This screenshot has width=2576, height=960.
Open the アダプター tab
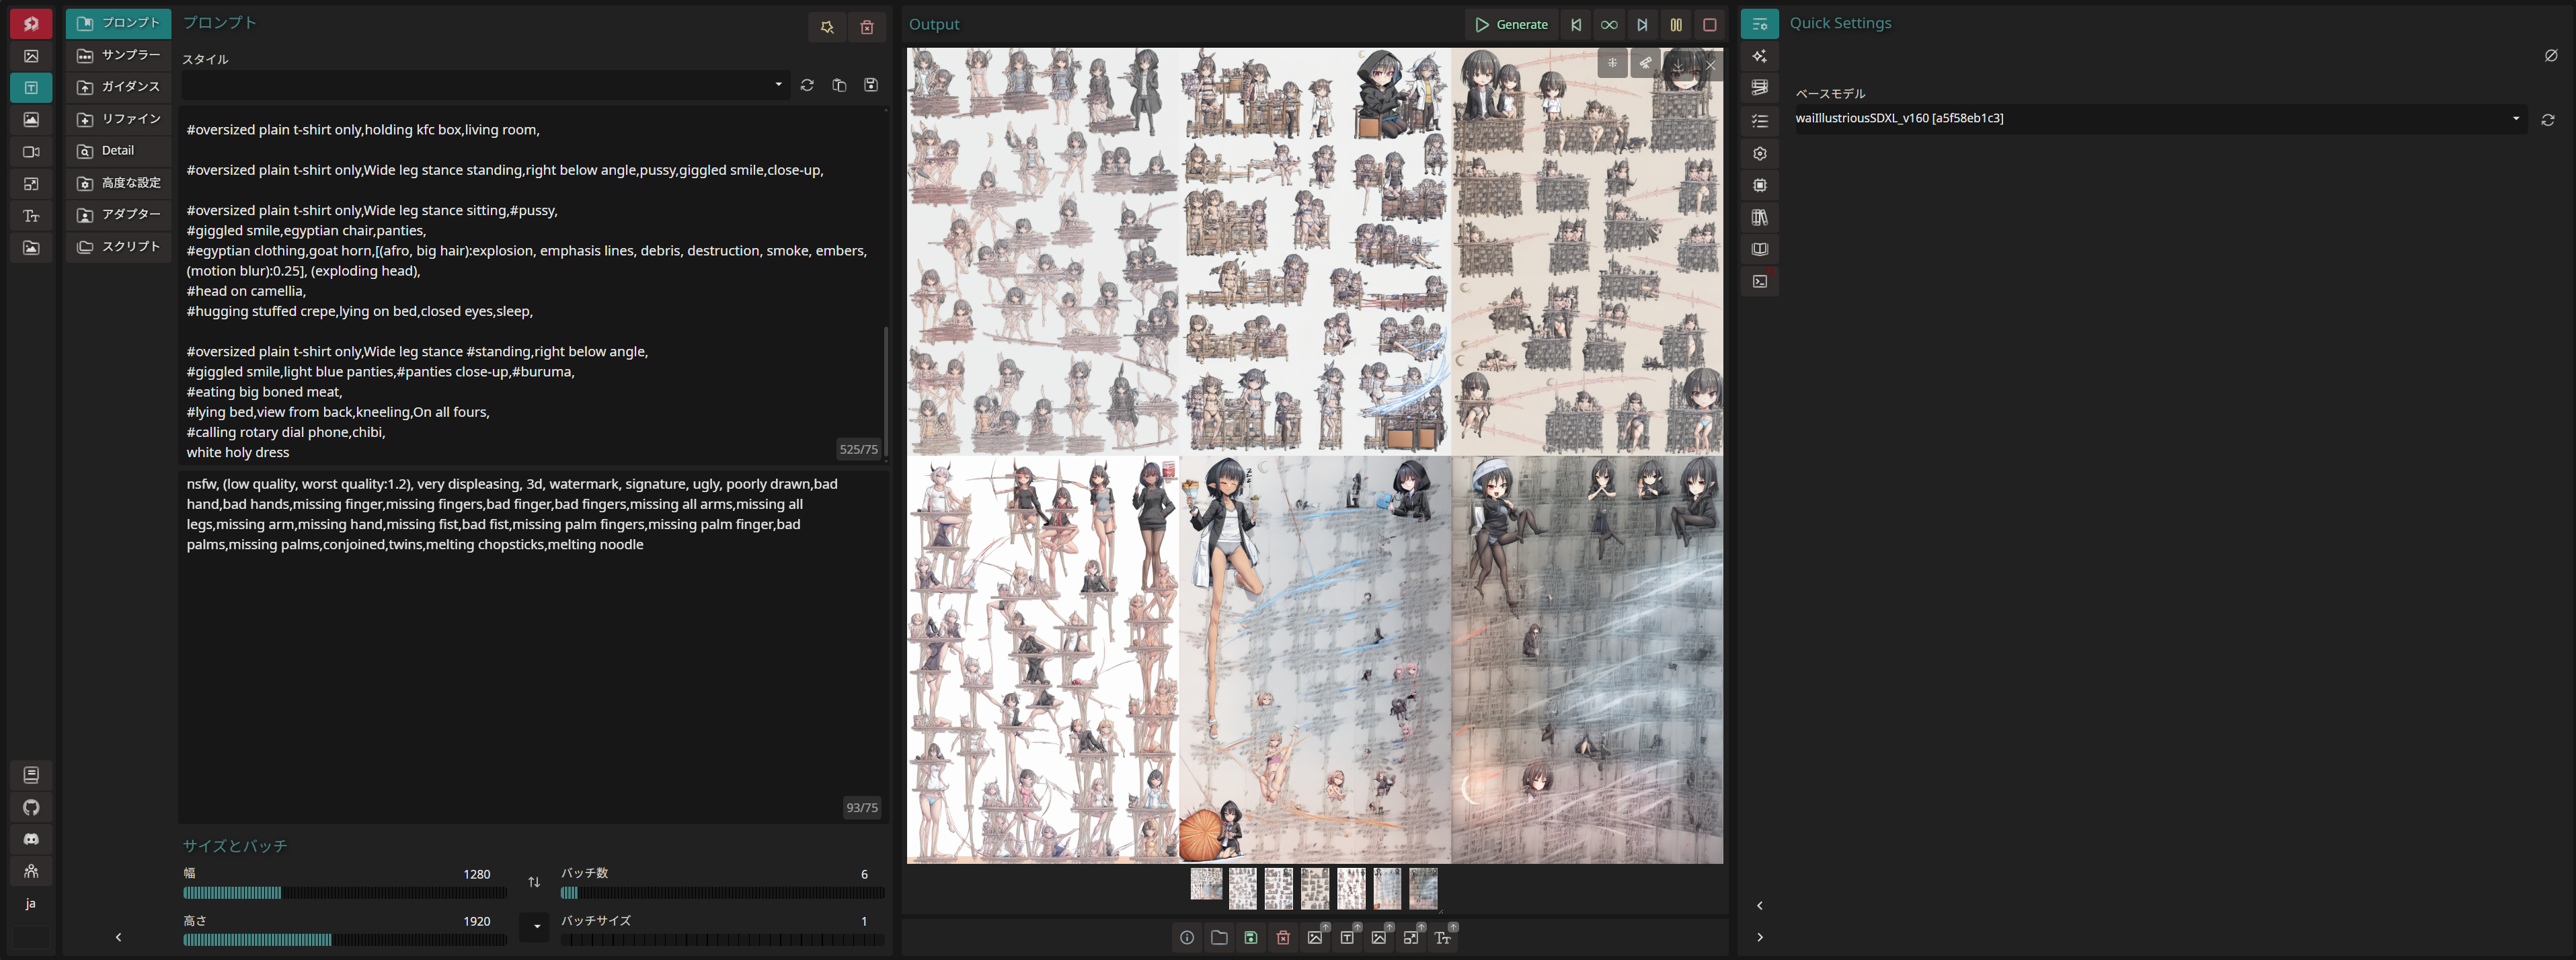(x=119, y=214)
